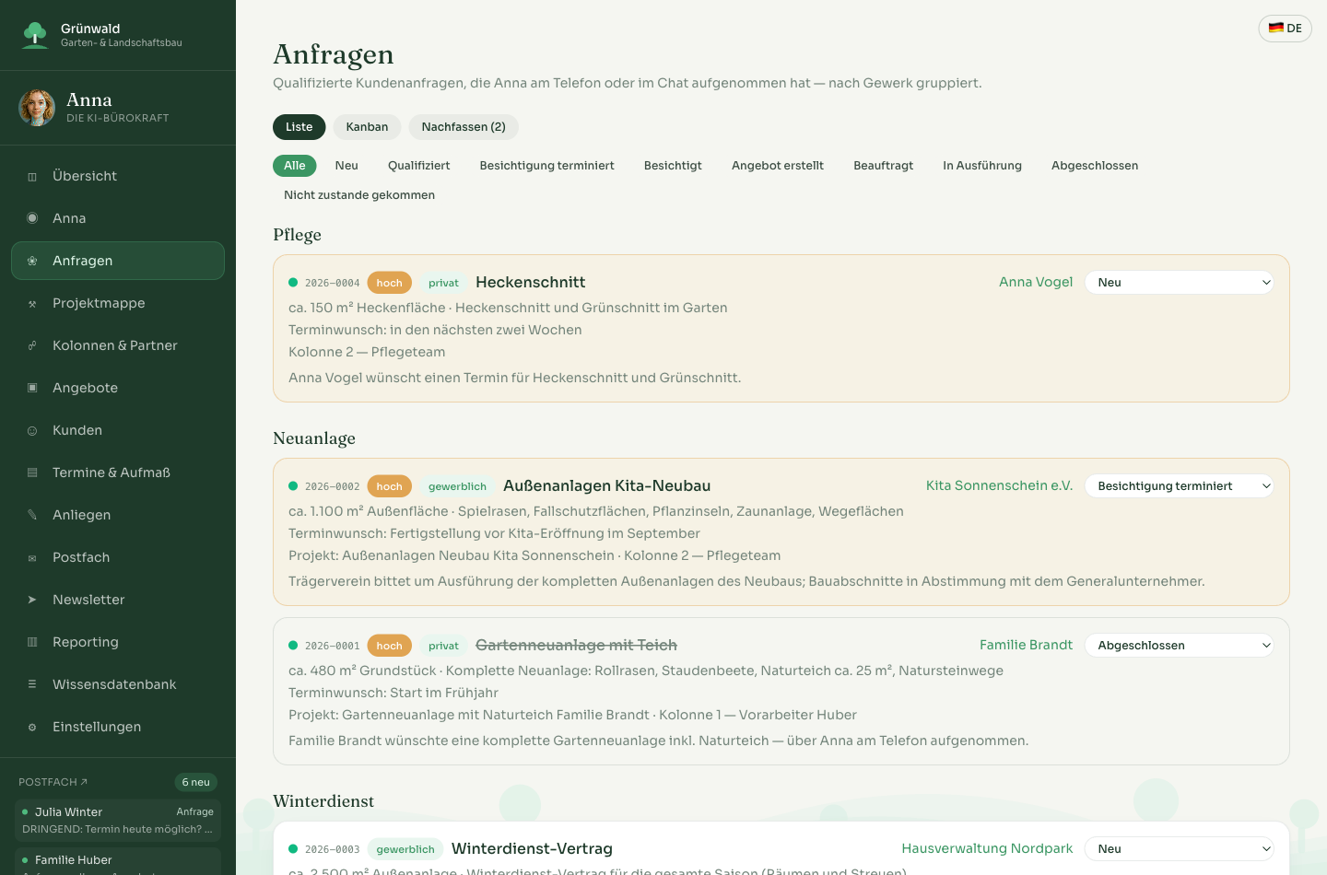The image size is (1327, 875).
Task: Open customer Hausverwaltung Nordpark
Action: click(x=987, y=848)
